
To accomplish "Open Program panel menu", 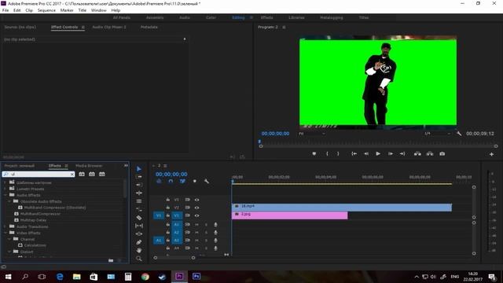I will coord(284,28).
